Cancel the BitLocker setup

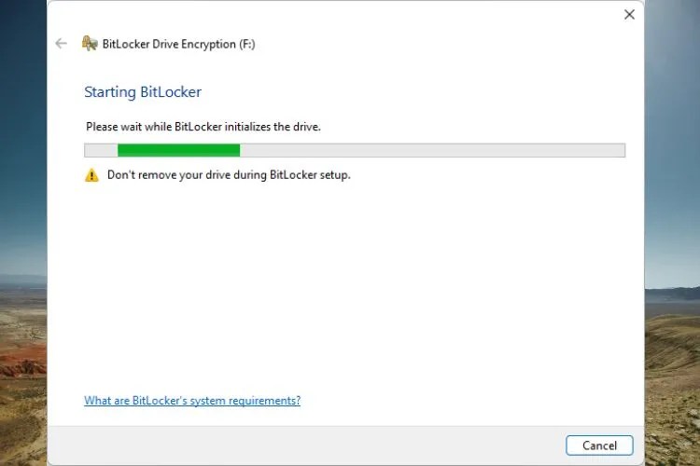coord(599,445)
